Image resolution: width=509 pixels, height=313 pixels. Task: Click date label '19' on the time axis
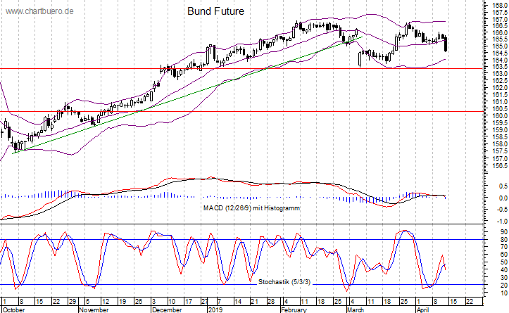click(x=122, y=302)
